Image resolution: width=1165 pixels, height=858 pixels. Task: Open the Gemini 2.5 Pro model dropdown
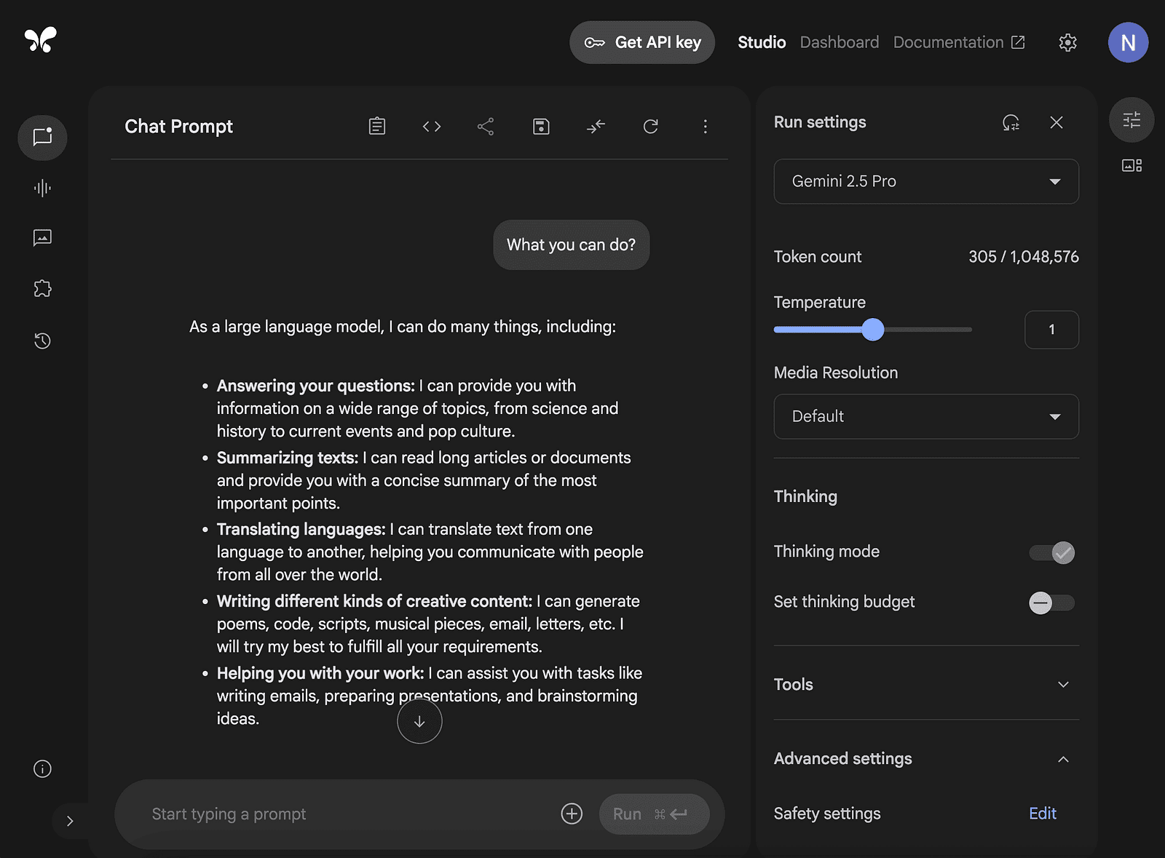pyautogui.click(x=926, y=181)
